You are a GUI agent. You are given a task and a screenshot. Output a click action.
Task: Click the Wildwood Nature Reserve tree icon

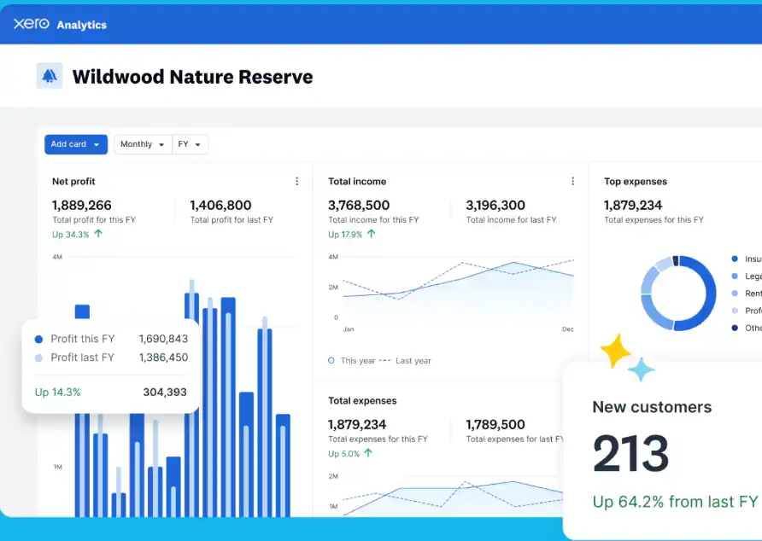(x=50, y=76)
